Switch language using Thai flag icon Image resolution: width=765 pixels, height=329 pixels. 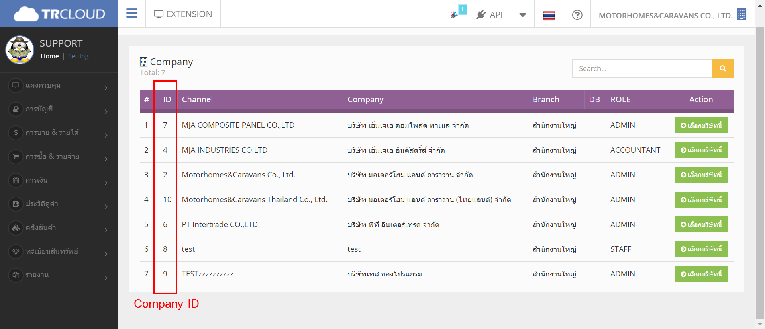[x=549, y=16]
